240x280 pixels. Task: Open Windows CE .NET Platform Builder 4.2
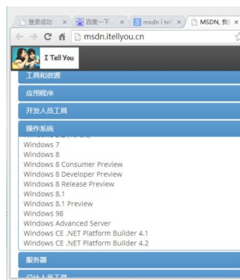pos(86,243)
